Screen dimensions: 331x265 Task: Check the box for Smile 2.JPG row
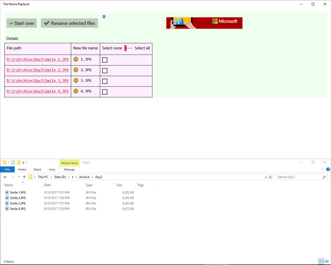(105, 71)
